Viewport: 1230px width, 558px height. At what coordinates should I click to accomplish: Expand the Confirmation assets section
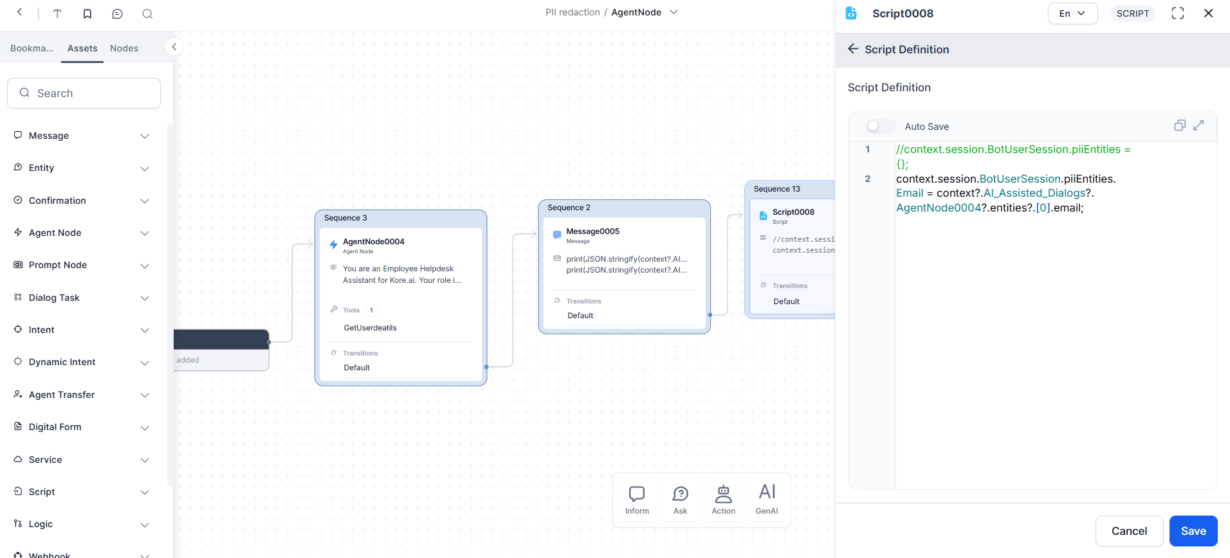pyautogui.click(x=145, y=201)
